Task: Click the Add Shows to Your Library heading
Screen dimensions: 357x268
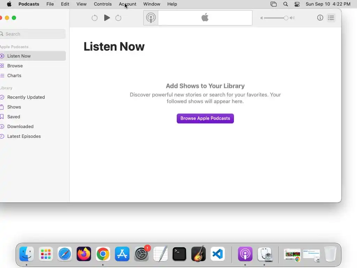Action: [205, 86]
